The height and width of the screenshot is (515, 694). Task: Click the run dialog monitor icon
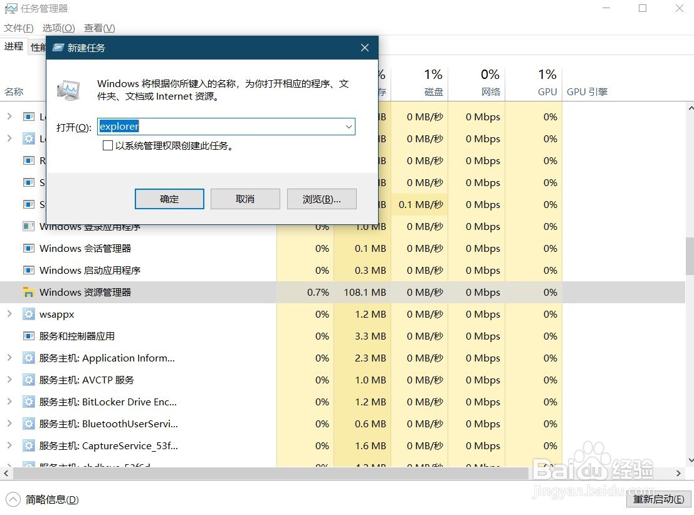pyautogui.click(x=68, y=90)
